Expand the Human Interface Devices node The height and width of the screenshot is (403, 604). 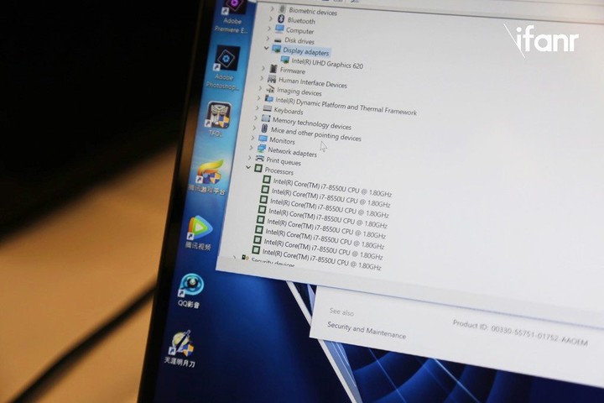262,78
